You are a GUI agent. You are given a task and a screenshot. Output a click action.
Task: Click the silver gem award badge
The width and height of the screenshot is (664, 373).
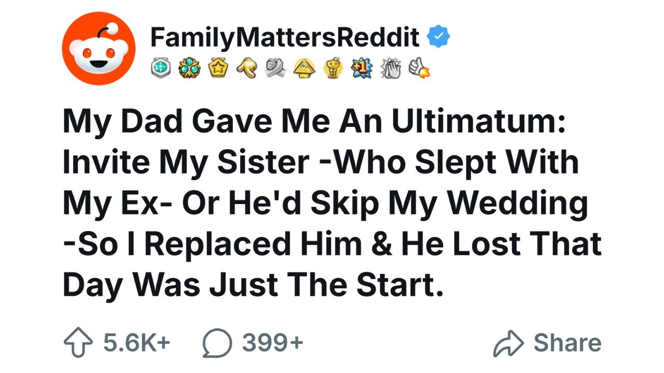pyautogui.click(x=161, y=68)
